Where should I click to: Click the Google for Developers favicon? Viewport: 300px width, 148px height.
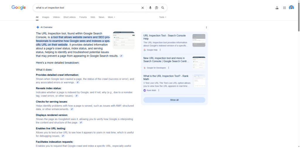pos(145,68)
